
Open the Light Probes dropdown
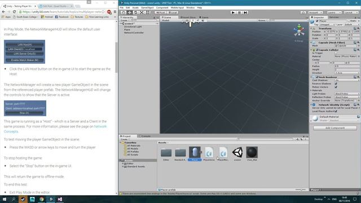pyautogui.click(x=347, y=94)
